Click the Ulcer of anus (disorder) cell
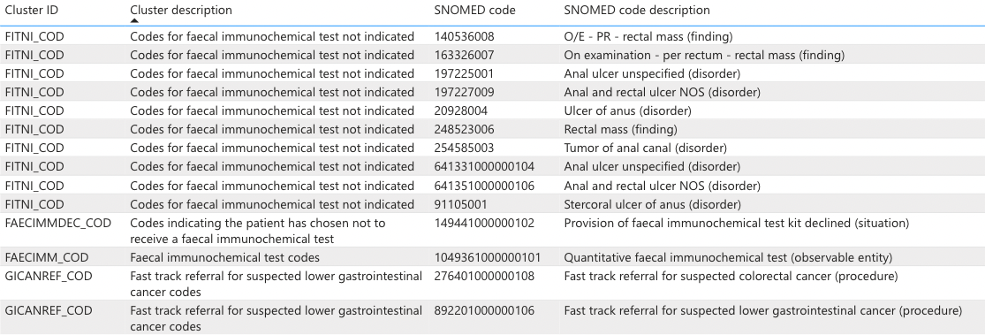 coord(627,110)
